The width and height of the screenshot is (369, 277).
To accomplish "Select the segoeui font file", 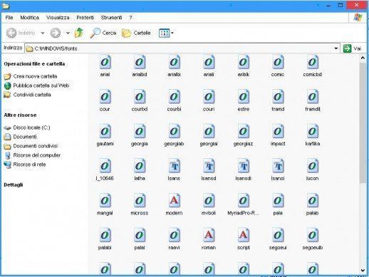I will (x=278, y=239).
